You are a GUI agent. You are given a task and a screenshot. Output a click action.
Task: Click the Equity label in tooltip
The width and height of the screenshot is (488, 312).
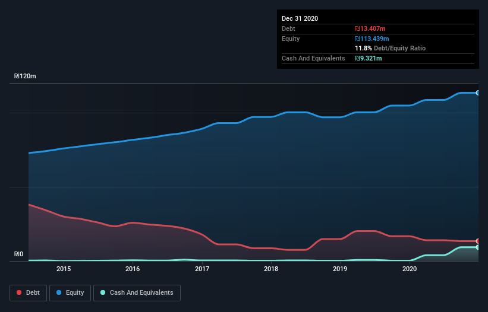tap(291, 39)
